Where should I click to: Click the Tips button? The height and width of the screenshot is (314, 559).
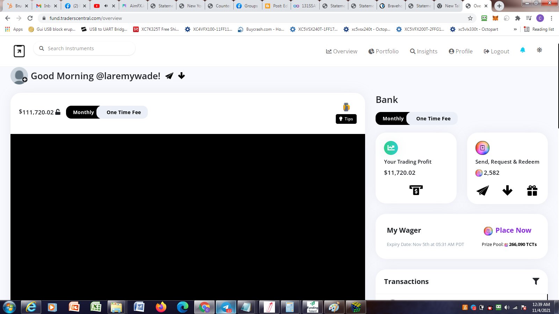pos(346,119)
